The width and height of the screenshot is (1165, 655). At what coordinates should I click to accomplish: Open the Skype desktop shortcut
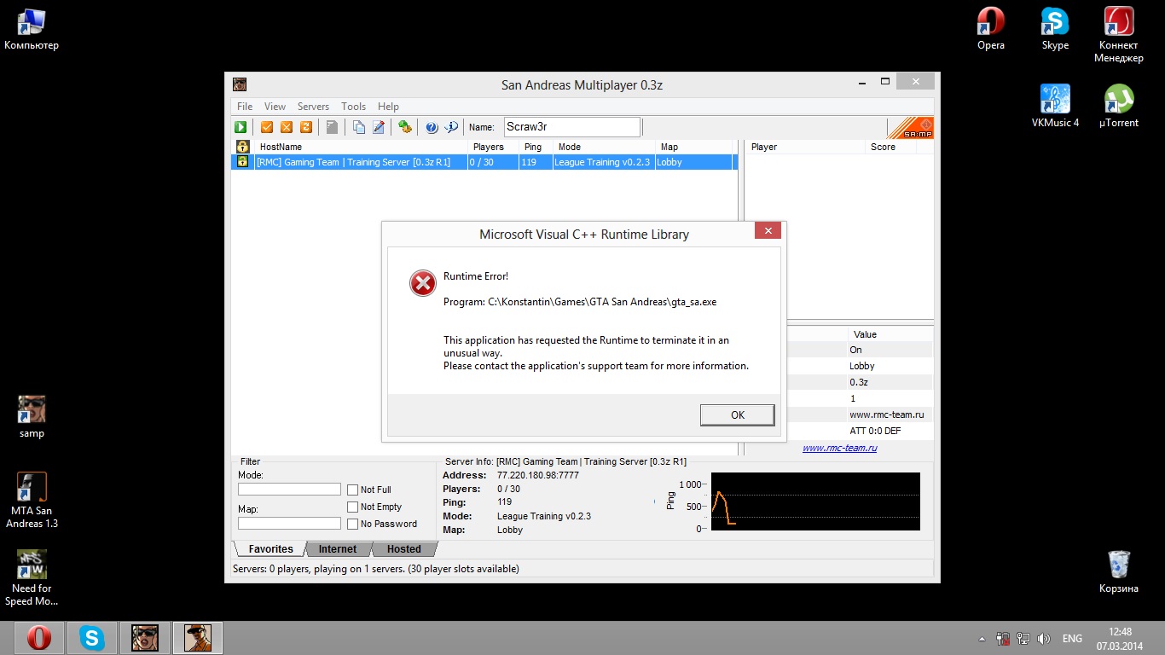[x=1055, y=28]
